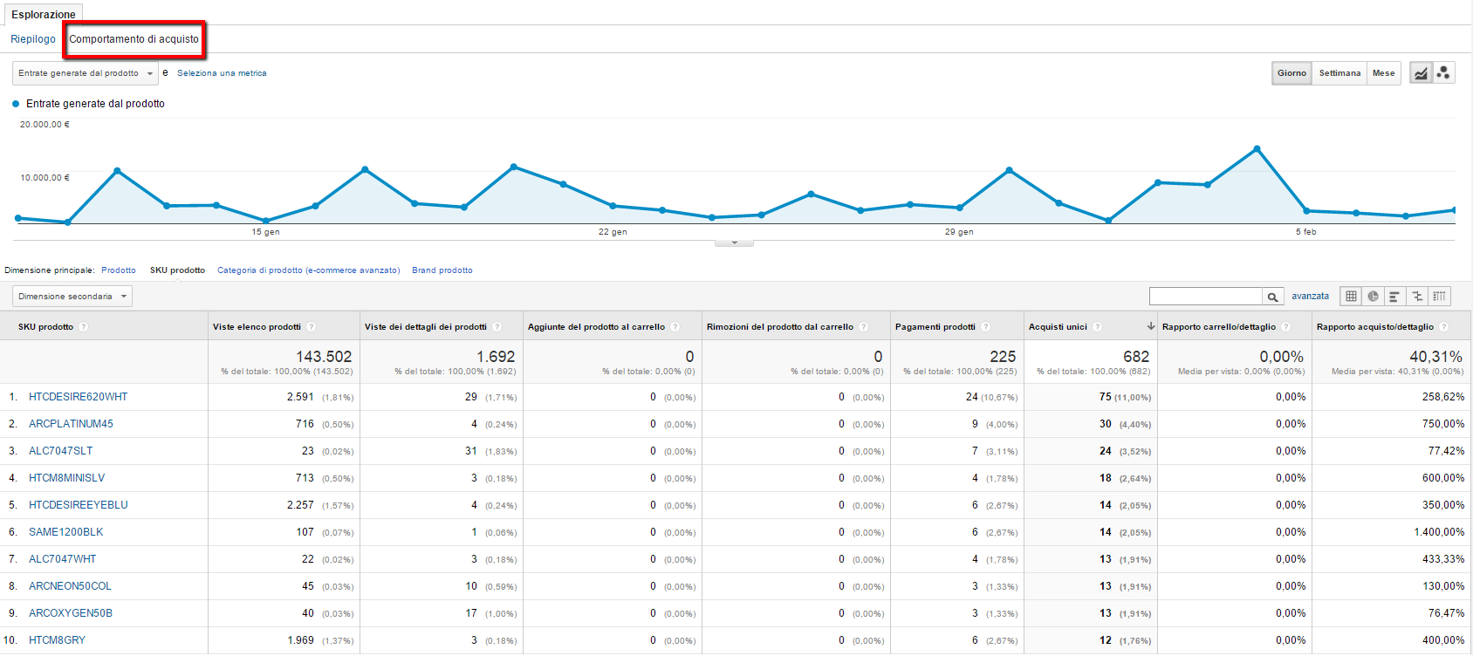Select the performance bar view icon
This screenshot has width=1473, height=656.
1394,297
